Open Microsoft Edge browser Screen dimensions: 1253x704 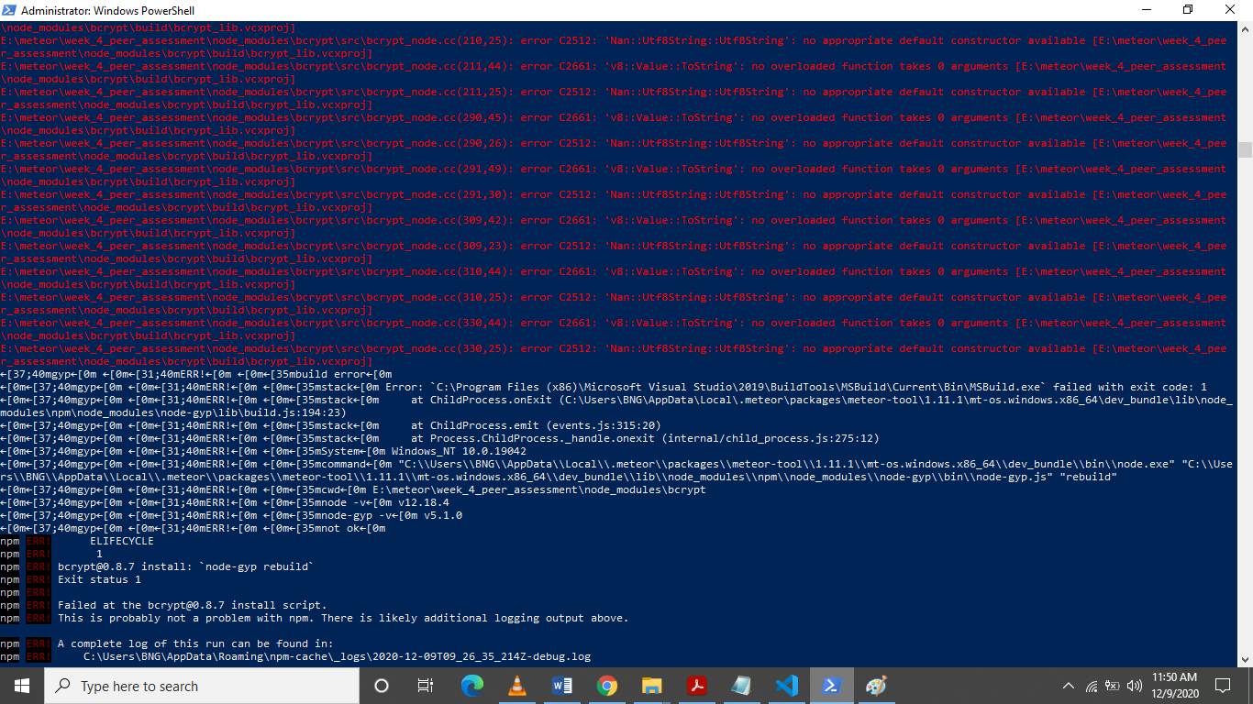click(x=471, y=685)
